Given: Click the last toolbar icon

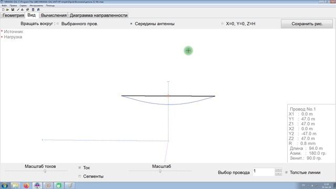Looking at the screenshot, I should (x=38, y=9).
